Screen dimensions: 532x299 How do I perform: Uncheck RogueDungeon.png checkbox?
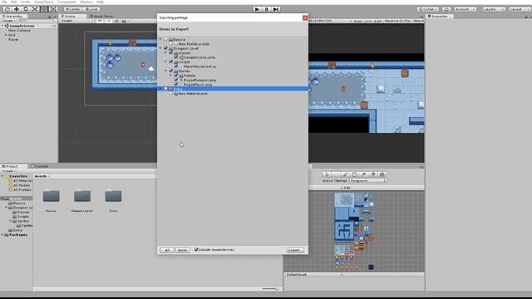tap(176, 80)
